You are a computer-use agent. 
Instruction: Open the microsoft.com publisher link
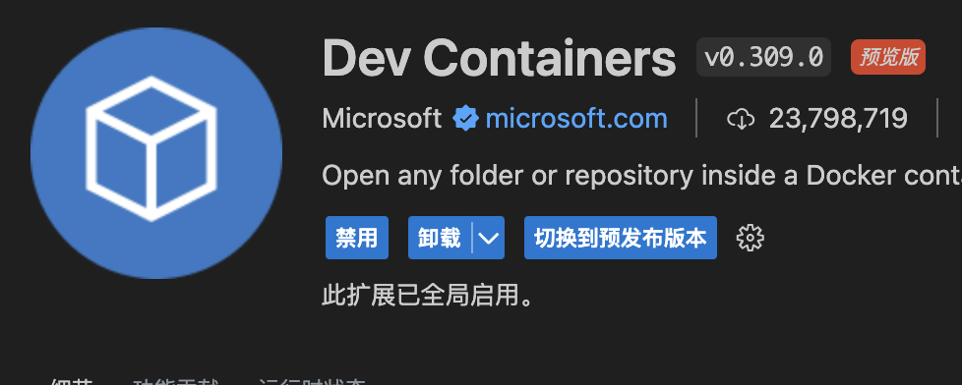click(576, 118)
